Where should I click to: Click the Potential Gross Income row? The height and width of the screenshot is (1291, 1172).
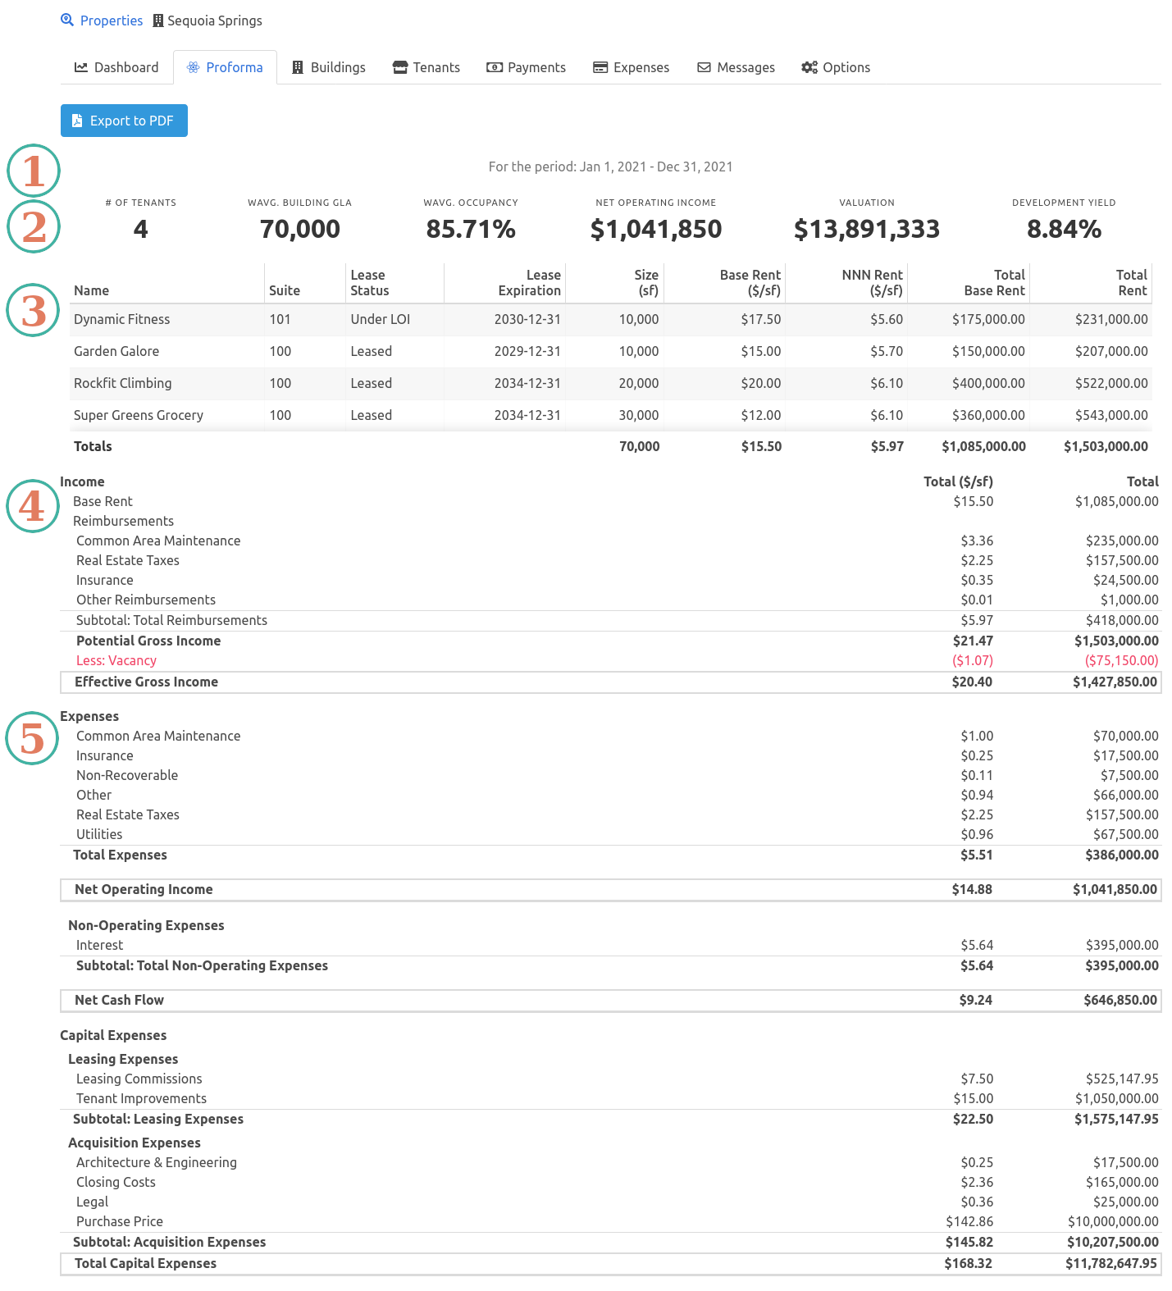(x=611, y=641)
